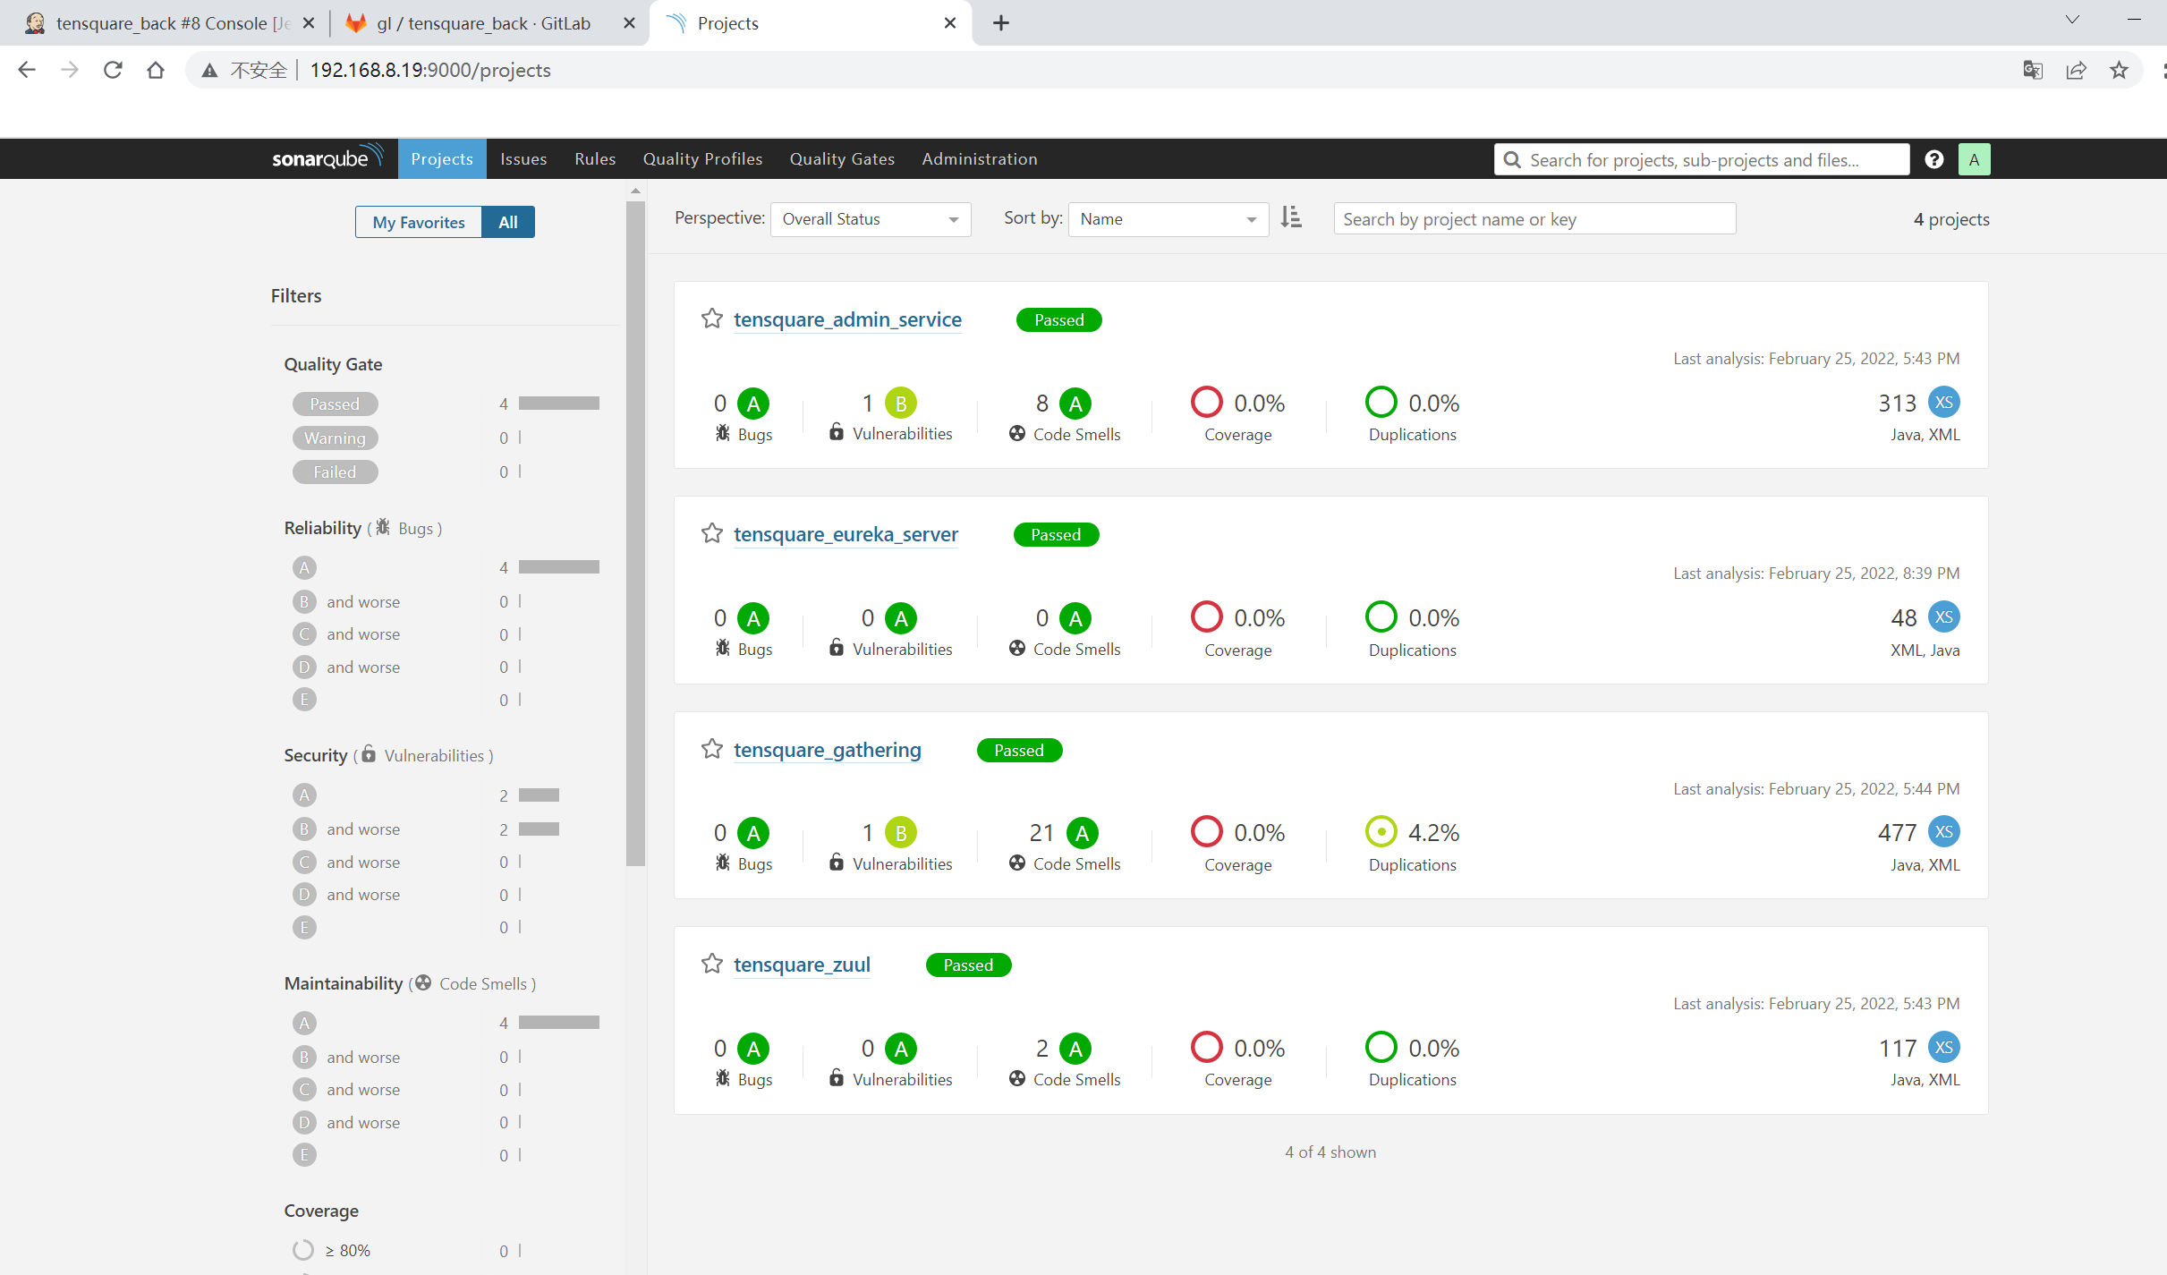Filter by Quality Gate Passed
The image size is (2167, 1275).
[x=335, y=404]
